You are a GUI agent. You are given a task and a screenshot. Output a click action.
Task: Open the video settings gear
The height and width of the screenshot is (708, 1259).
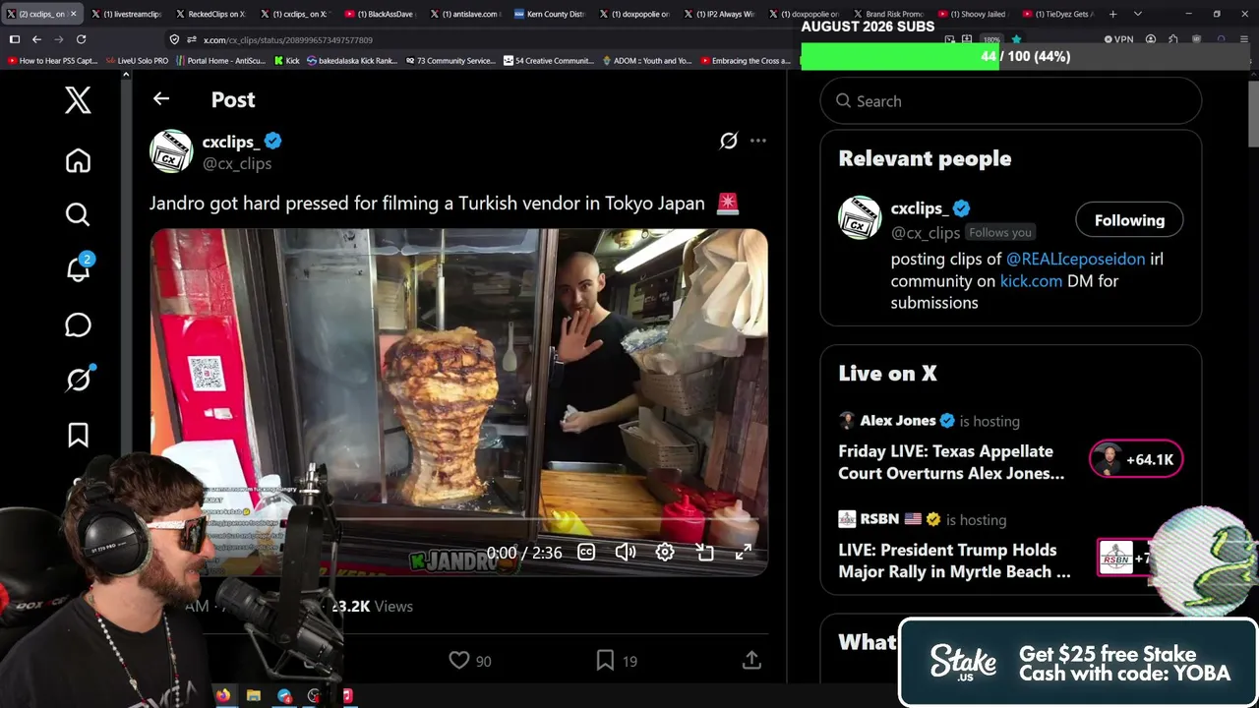click(665, 552)
